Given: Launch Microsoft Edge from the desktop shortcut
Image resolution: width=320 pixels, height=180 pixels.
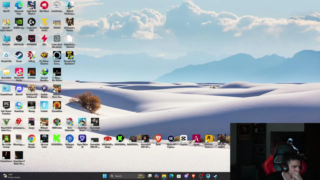Looking at the screenshot, I should click(19, 8).
